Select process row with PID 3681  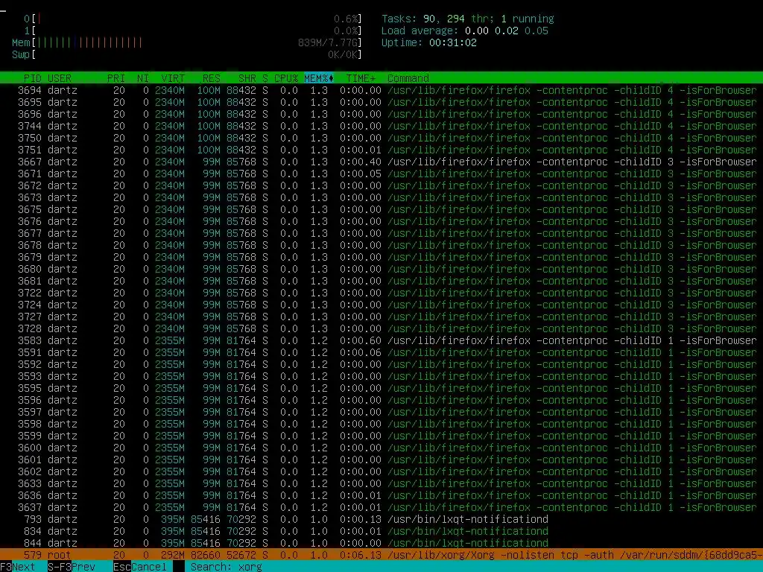tap(381, 281)
